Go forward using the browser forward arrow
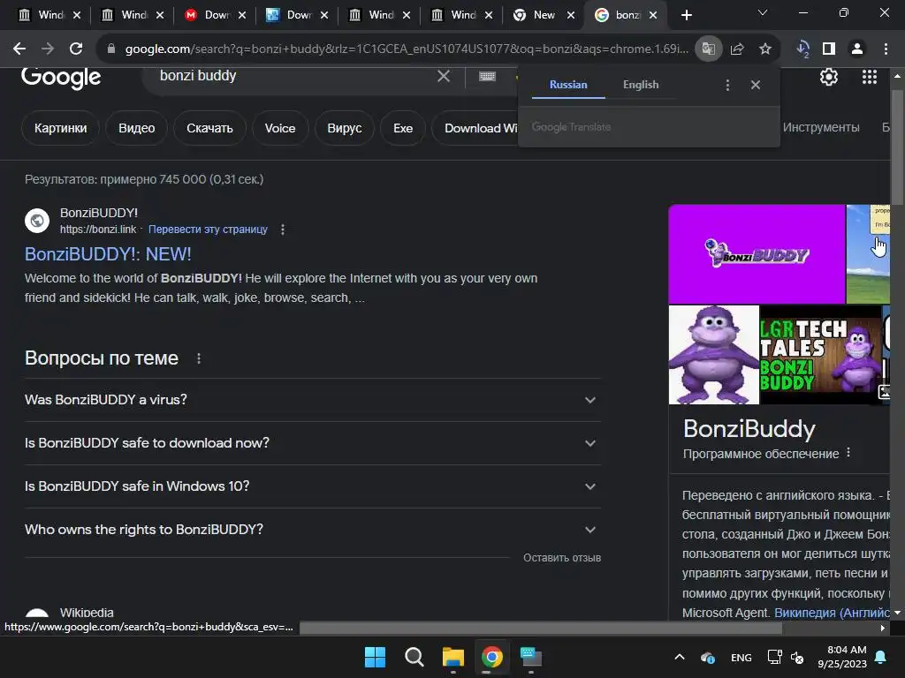905x678 pixels. coord(48,49)
